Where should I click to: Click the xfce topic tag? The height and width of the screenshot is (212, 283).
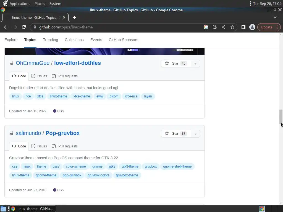pos(40,96)
